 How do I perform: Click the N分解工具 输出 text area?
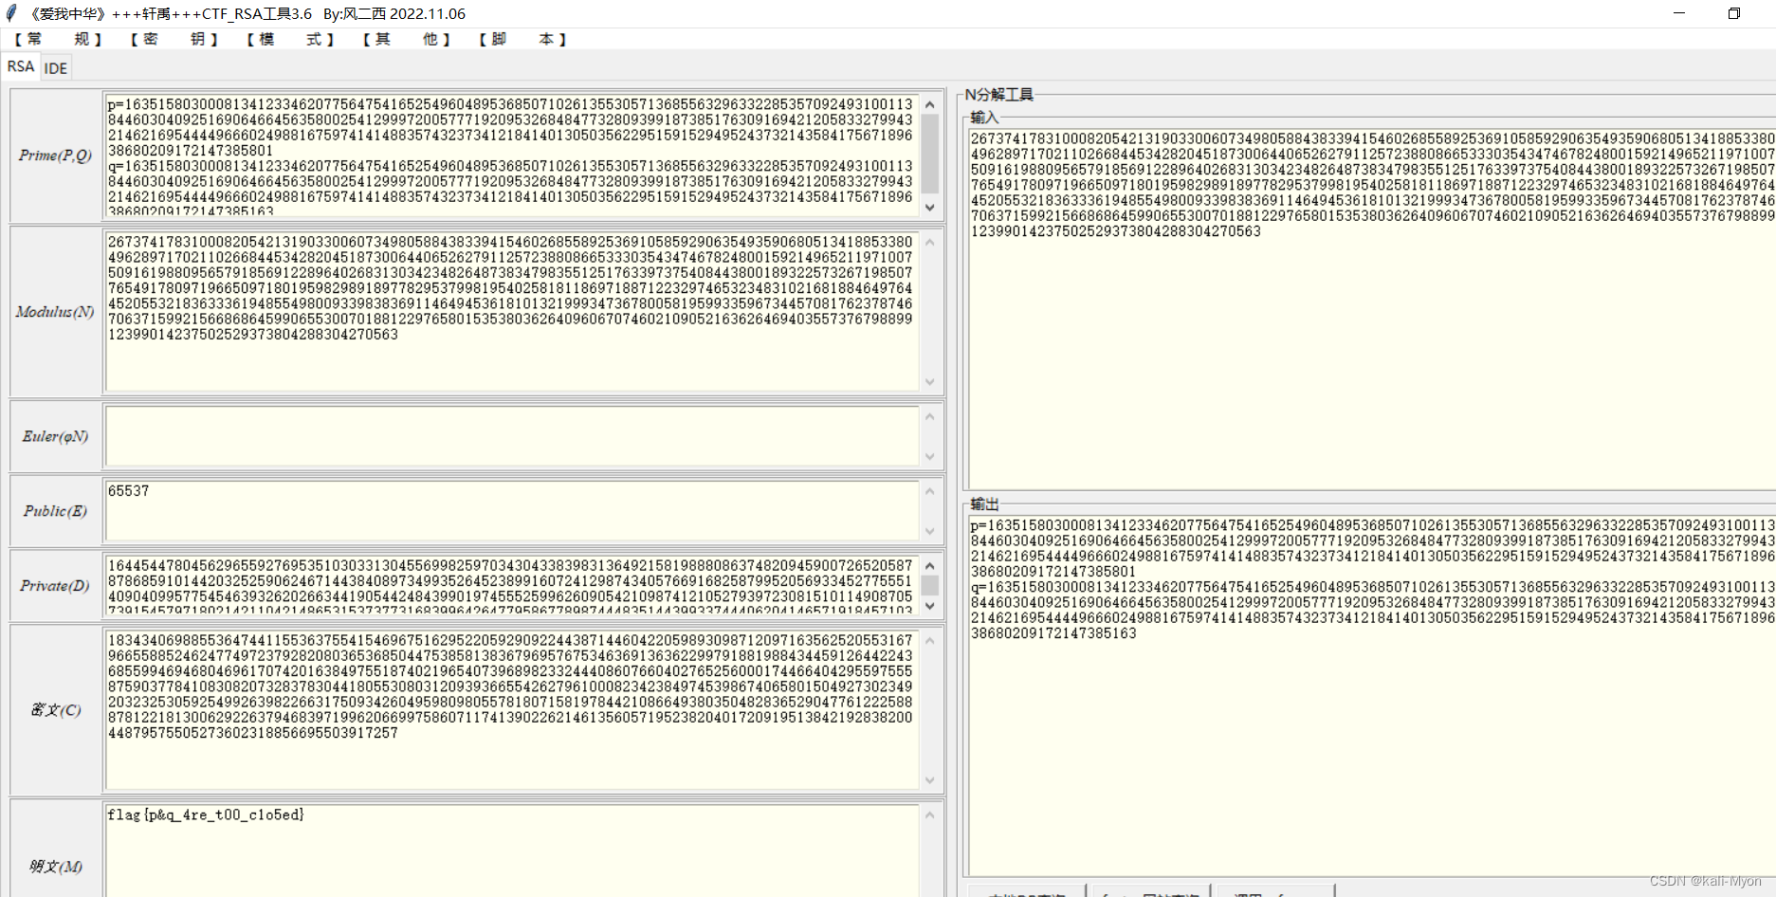click(x=1372, y=695)
